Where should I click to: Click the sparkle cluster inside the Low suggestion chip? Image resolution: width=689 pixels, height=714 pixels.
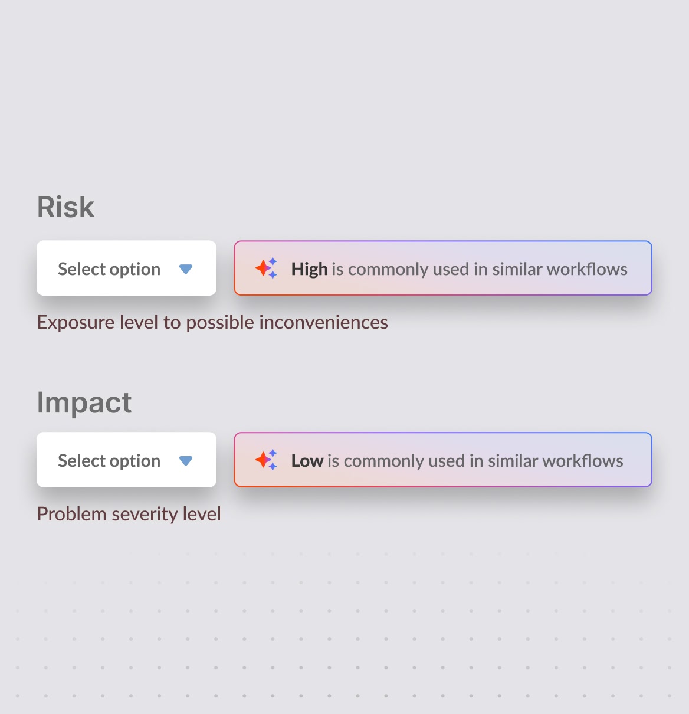coord(267,460)
